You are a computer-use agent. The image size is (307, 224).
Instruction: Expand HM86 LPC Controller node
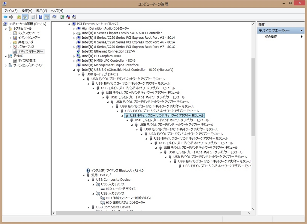coord(74,61)
